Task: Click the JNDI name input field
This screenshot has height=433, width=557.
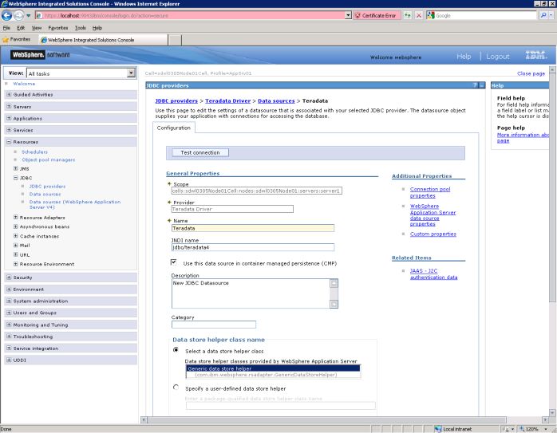Action: tap(253, 247)
